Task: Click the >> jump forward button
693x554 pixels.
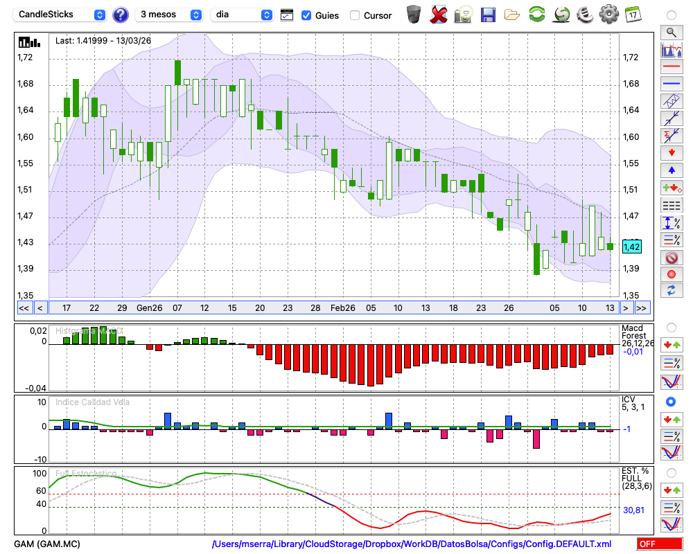Action: click(642, 307)
